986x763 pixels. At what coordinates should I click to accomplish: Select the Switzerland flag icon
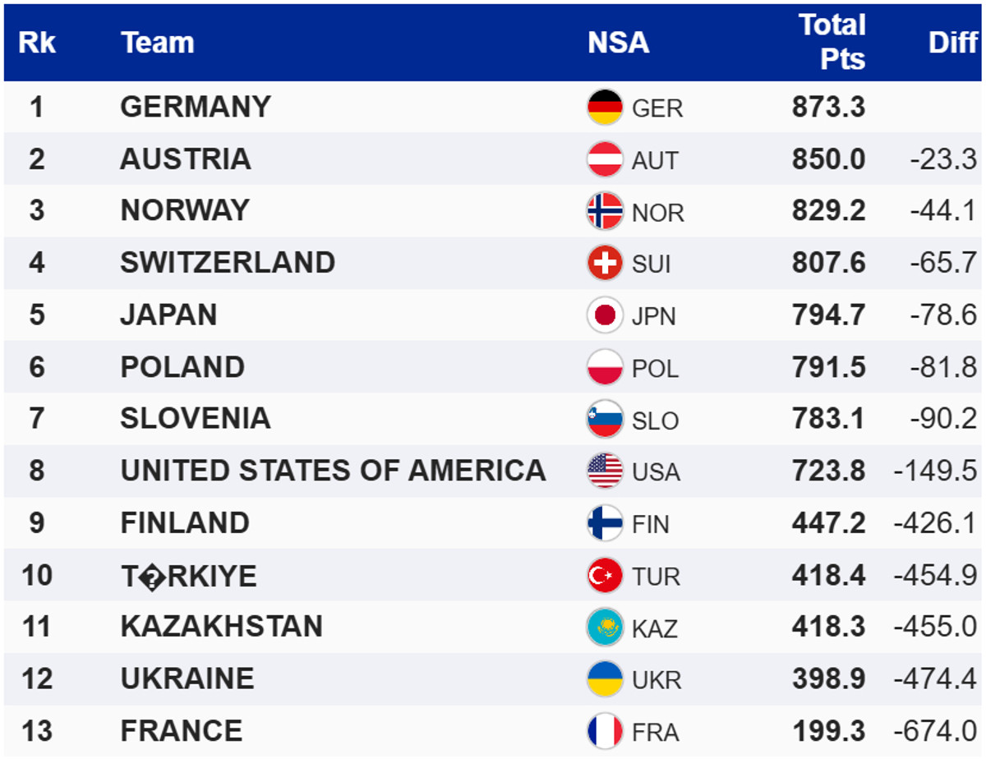(605, 263)
